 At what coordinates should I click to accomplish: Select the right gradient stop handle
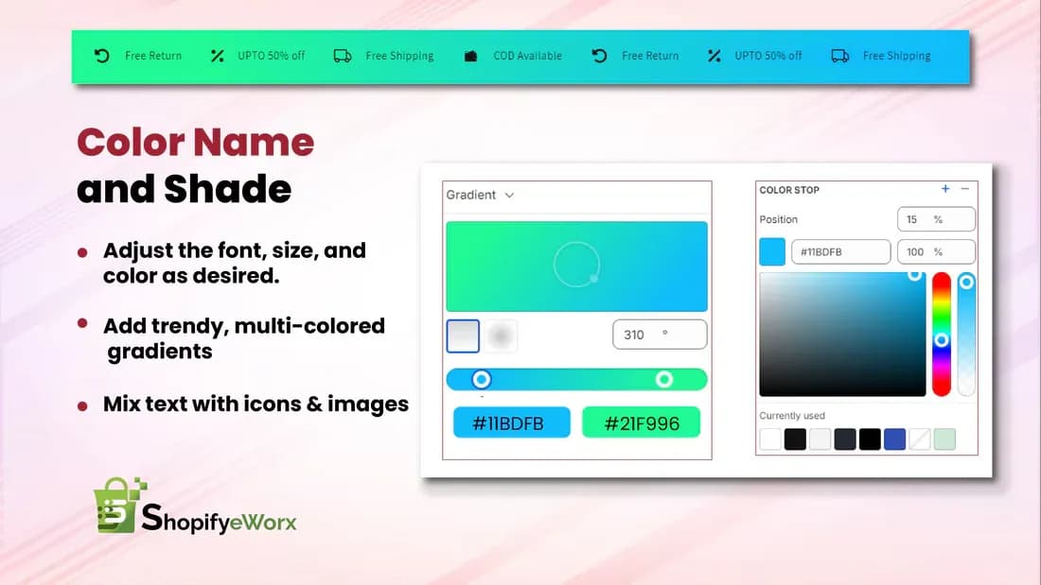point(664,379)
